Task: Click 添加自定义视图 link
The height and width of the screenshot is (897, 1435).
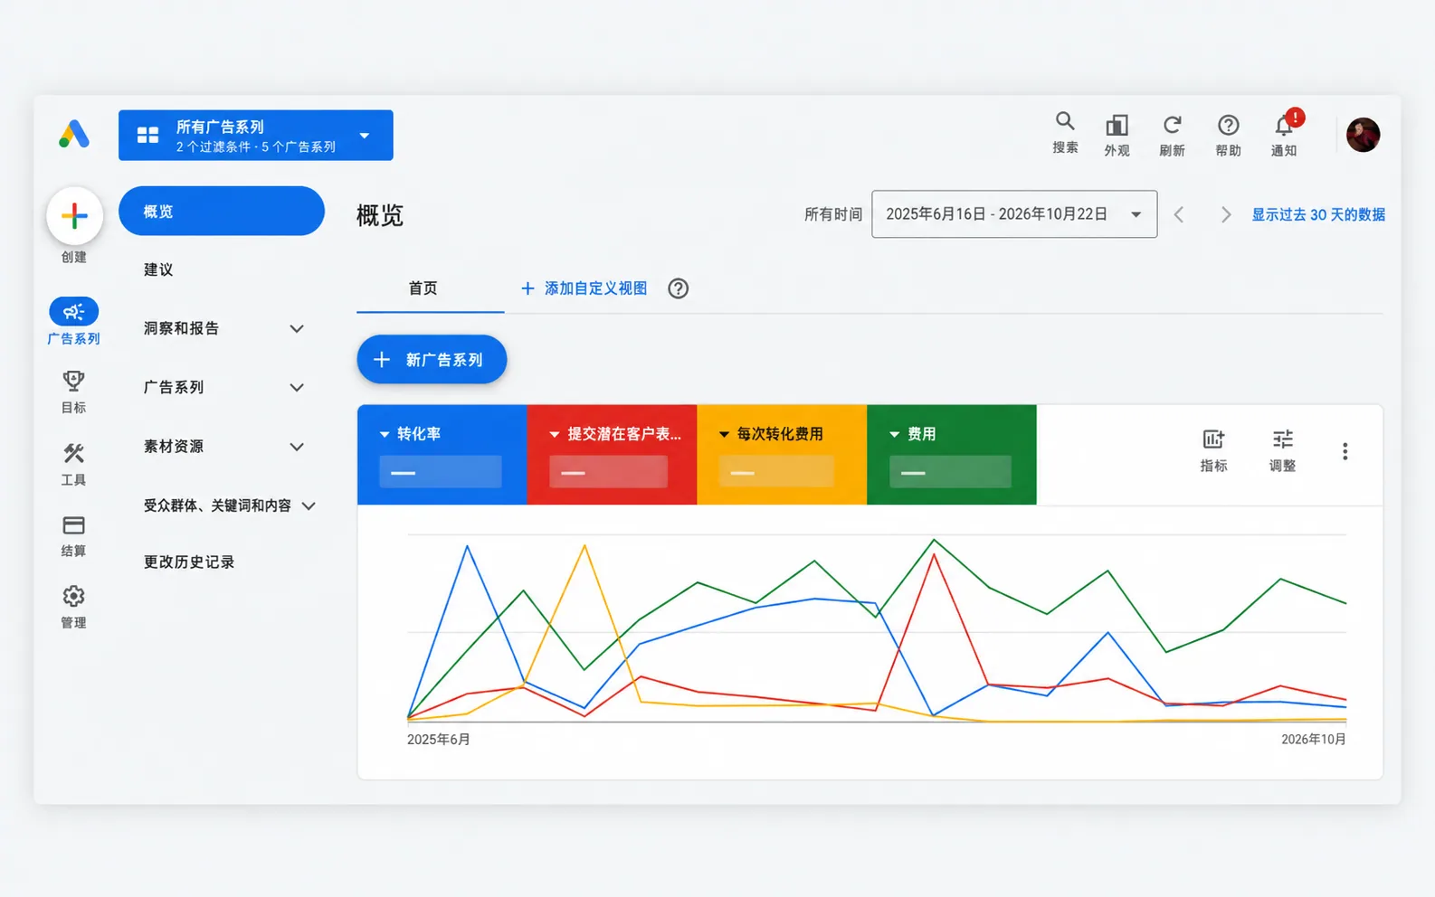Action: tap(584, 288)
